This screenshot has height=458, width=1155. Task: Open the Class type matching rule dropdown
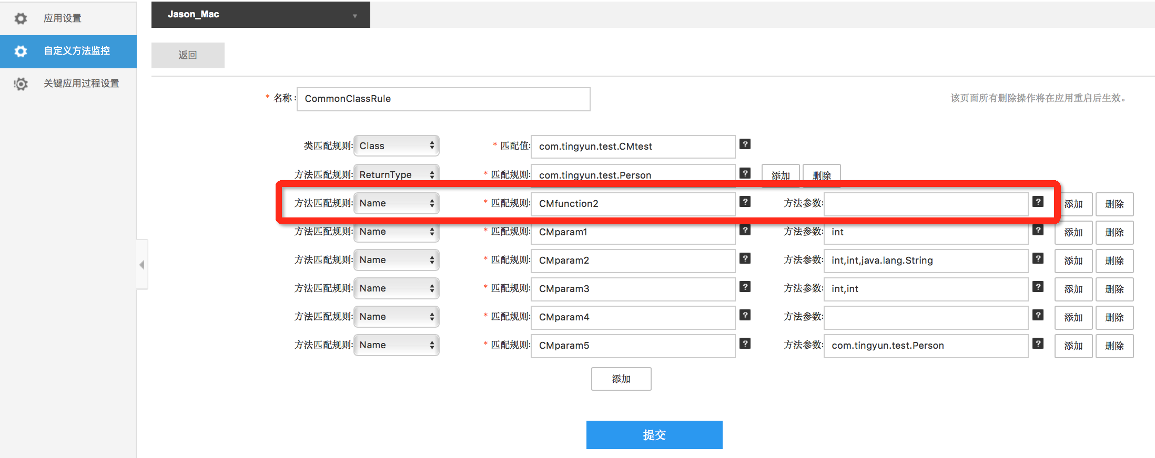click(397, 146)
